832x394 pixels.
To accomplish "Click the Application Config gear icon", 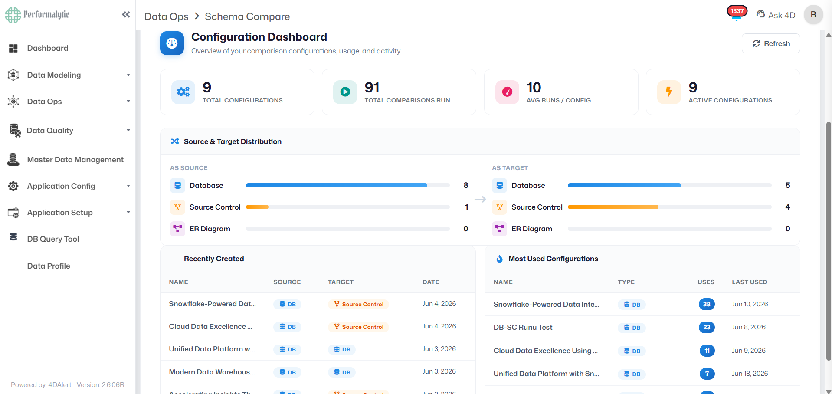I will [13, 186].
